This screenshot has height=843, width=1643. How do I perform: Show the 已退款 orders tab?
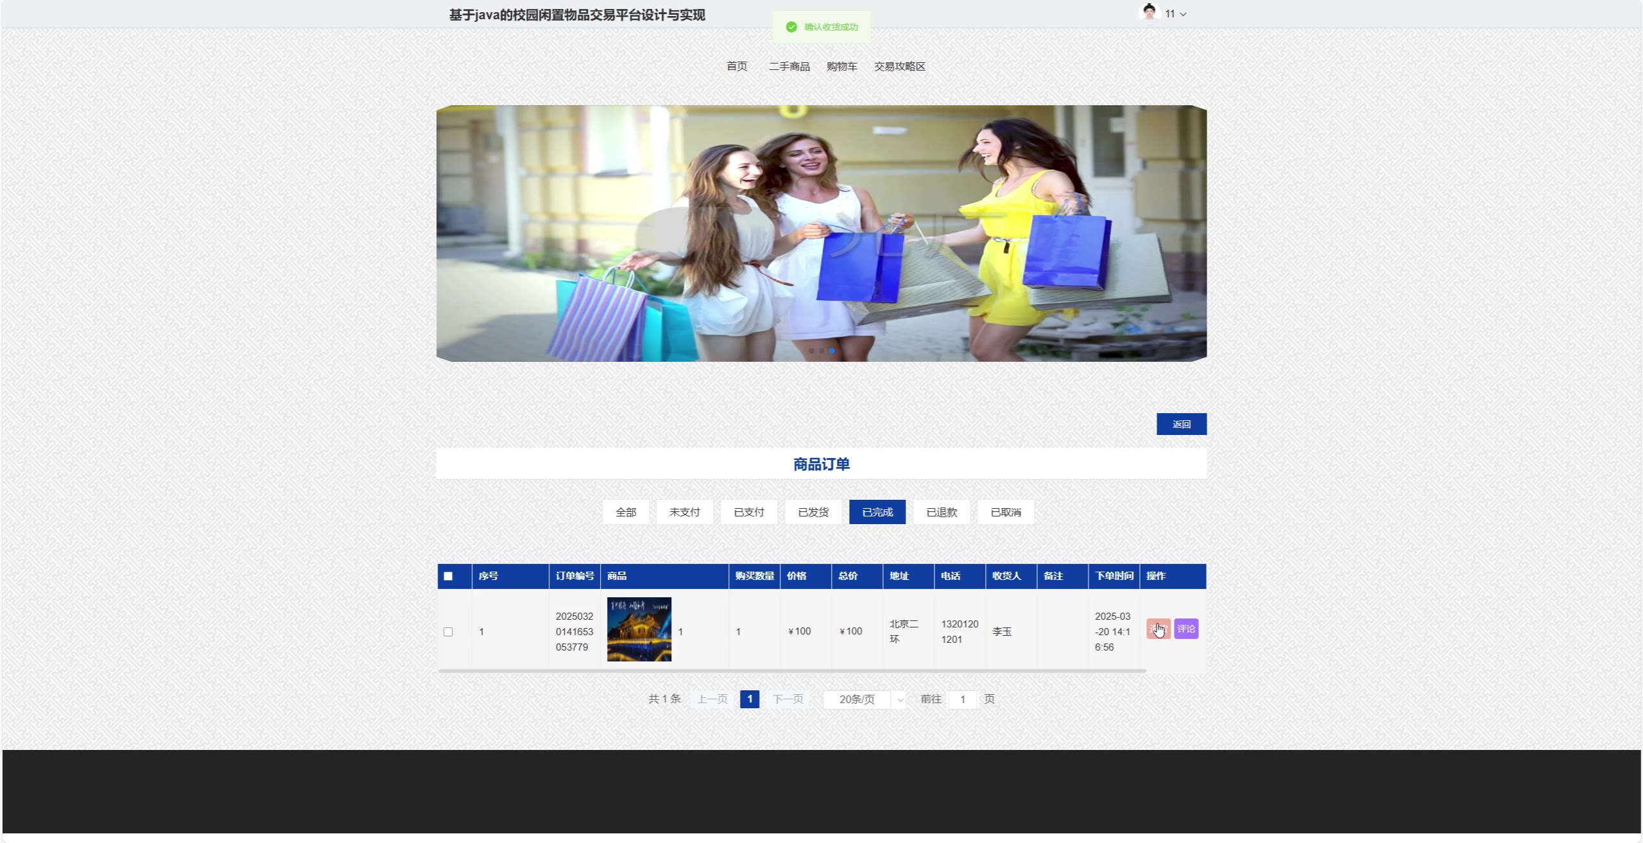click(x=941, y=512)
